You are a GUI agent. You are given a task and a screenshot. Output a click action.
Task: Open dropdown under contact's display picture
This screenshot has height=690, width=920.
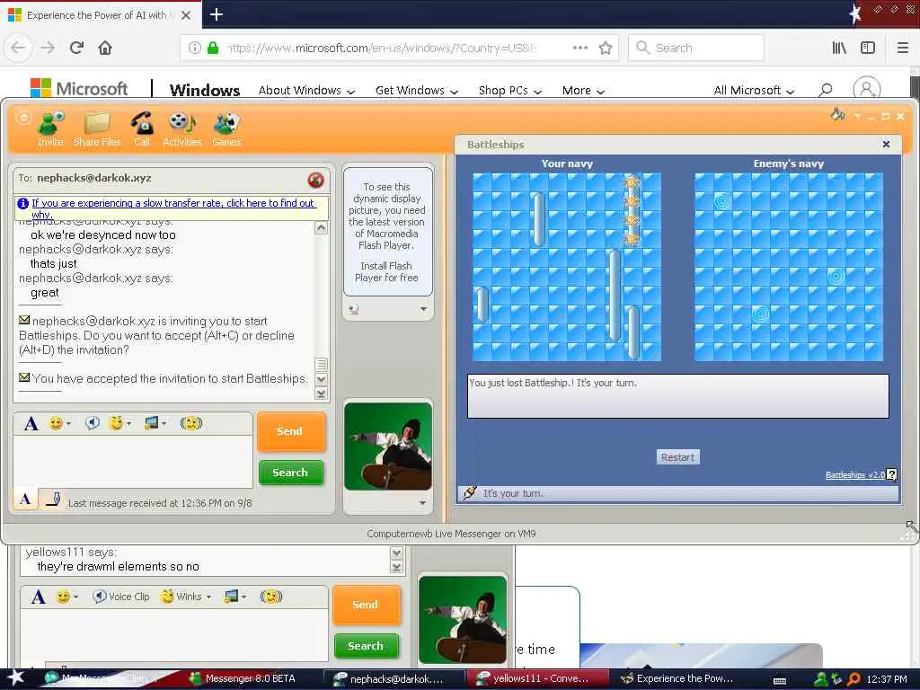tap(423, 309)
